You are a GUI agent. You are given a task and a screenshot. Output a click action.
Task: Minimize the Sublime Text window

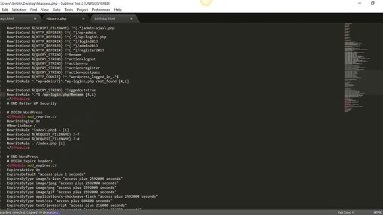360,3
